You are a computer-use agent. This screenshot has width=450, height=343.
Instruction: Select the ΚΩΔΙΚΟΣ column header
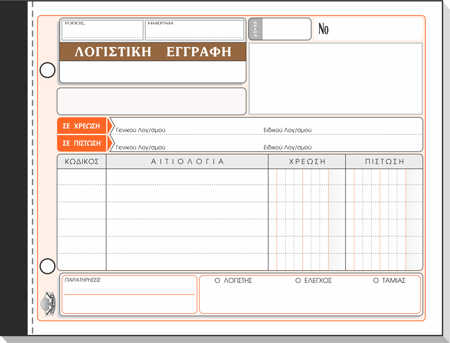[82, 161]
